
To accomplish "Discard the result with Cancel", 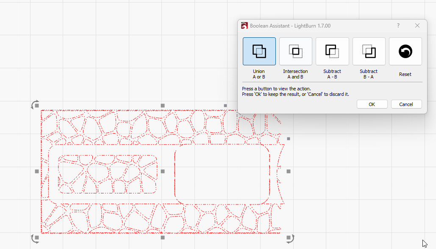I will 406,104.
